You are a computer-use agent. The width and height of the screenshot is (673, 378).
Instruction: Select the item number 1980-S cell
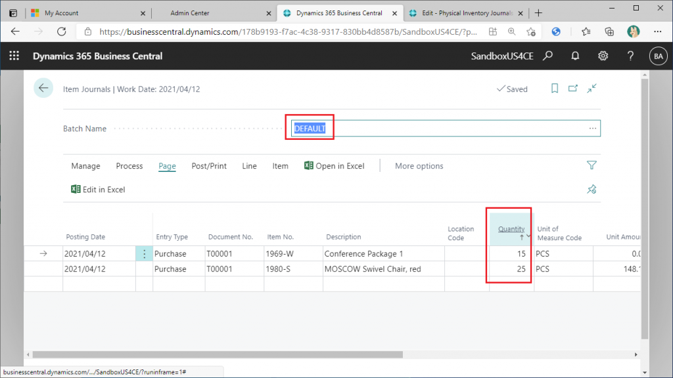click(x=294, y=269)
